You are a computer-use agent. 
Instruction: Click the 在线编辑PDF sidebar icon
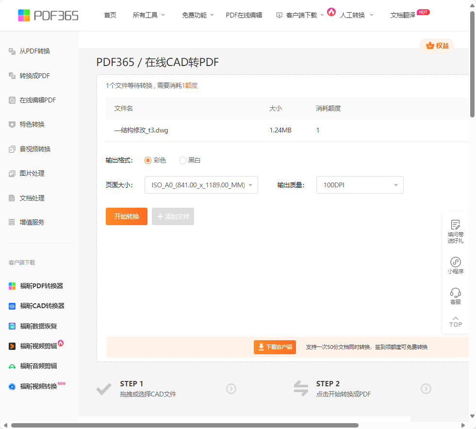[12, 100]
